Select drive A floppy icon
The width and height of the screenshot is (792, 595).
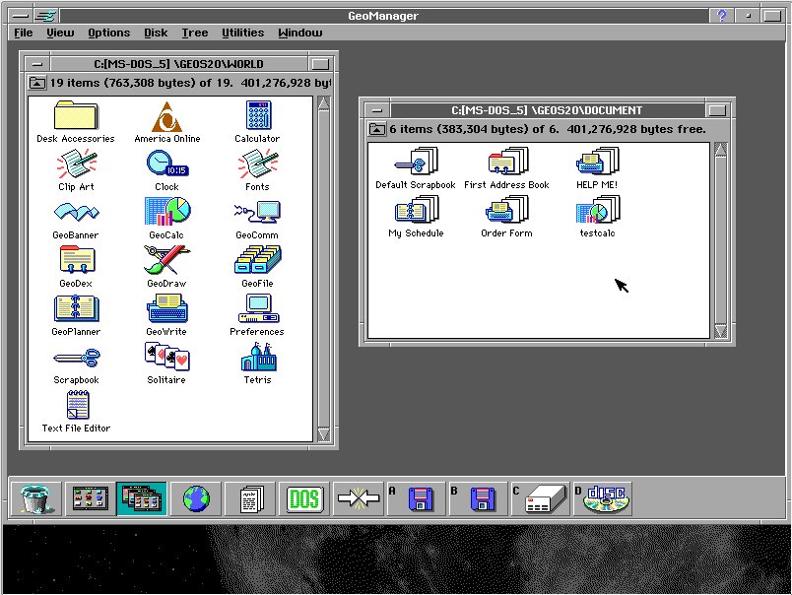[x=417, y=499]
